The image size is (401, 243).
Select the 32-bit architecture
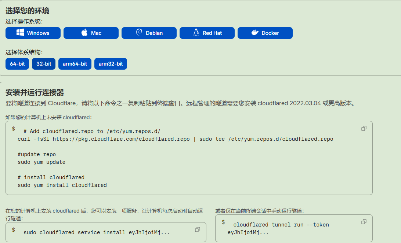[x=44, y=64]
